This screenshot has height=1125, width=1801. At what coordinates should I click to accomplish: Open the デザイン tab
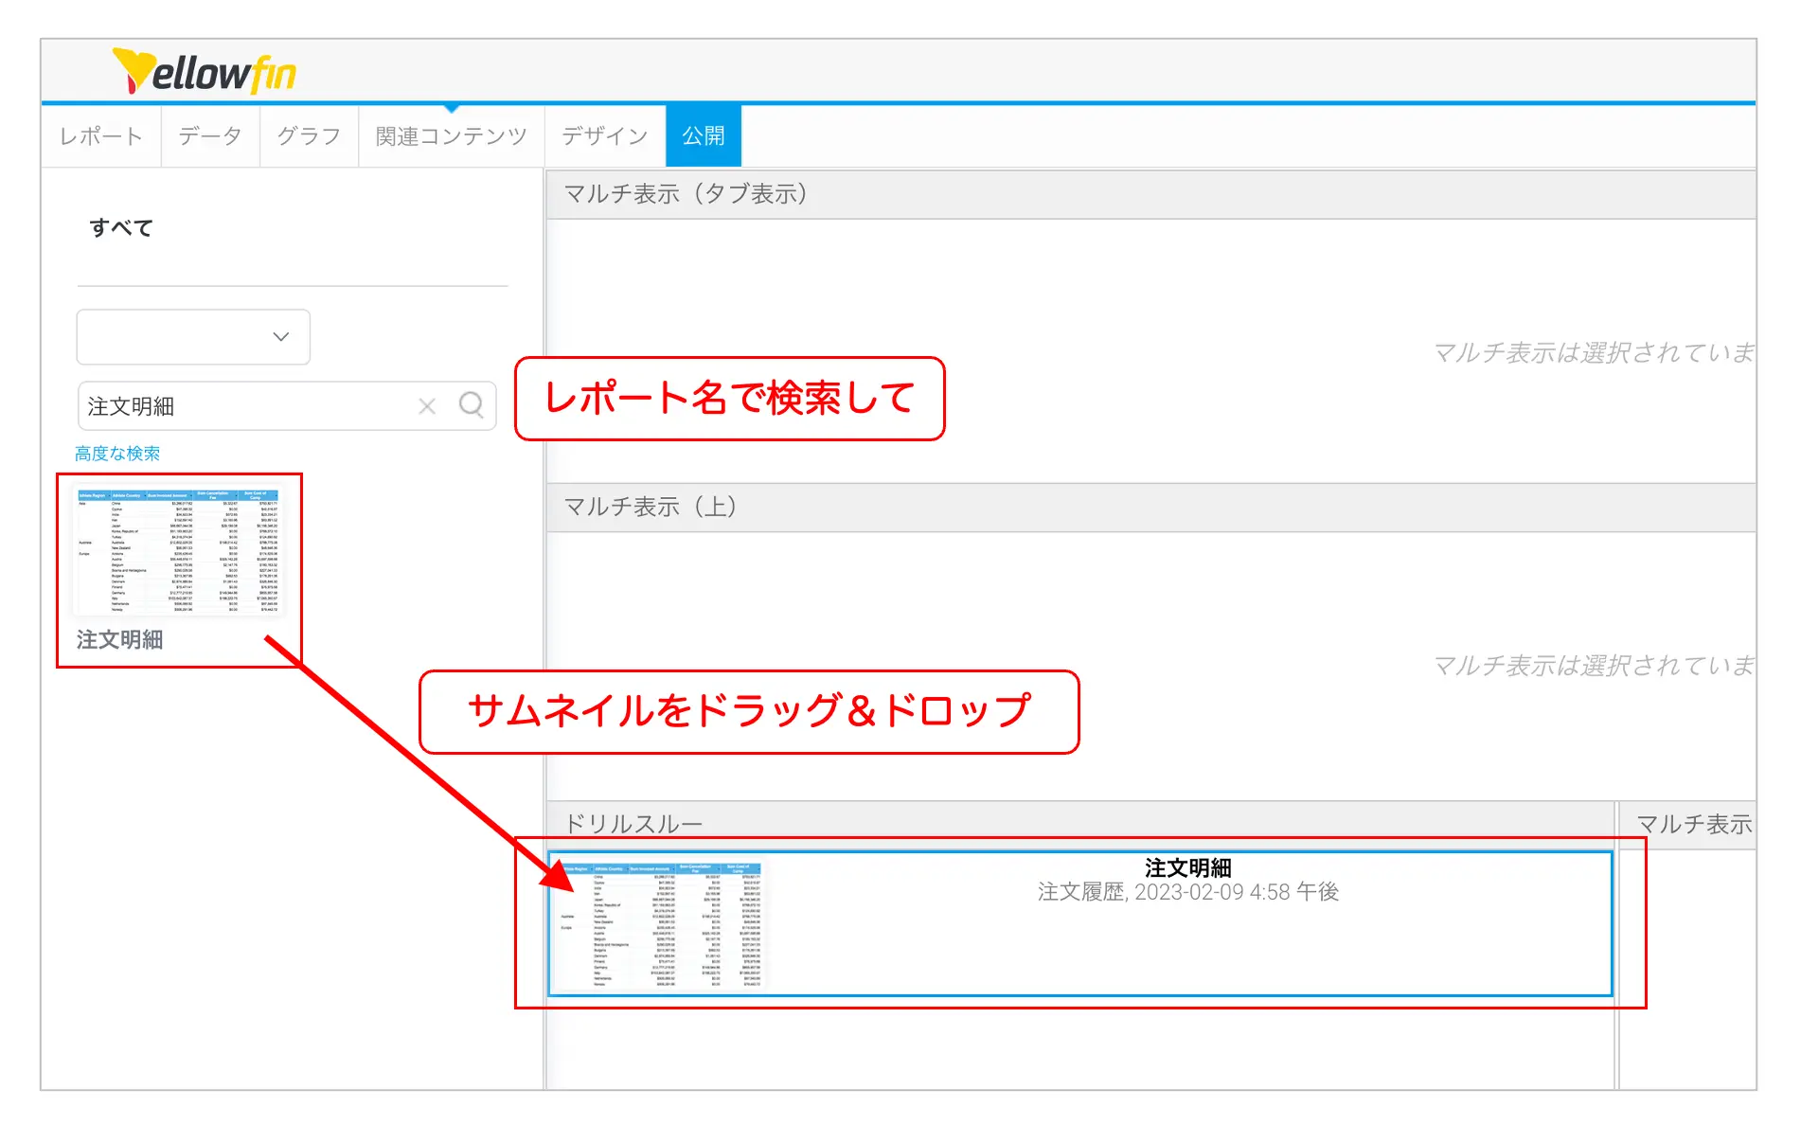(604, 136)
